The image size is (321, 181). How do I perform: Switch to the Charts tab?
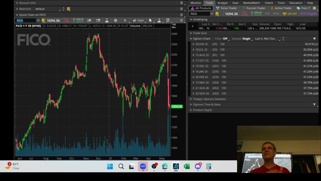[x=269, y=3]
